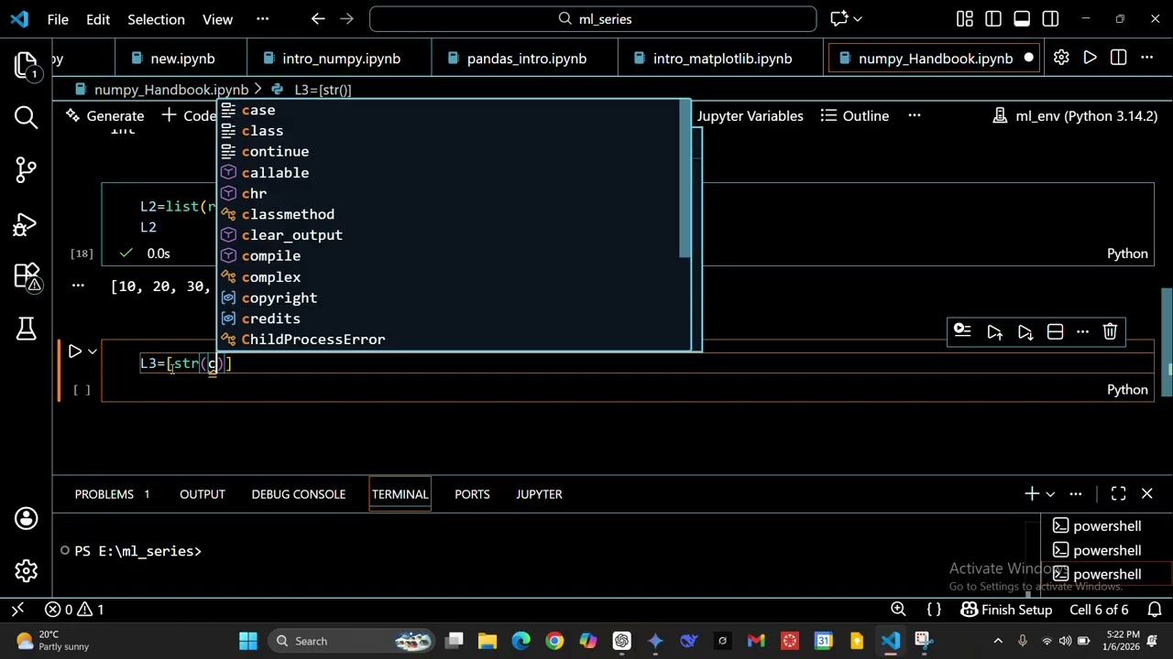The height and width of the screenshot is (659, 1173).
Task: Switch to the DEBUG CONSOLE panel tab
Action: 298,494
